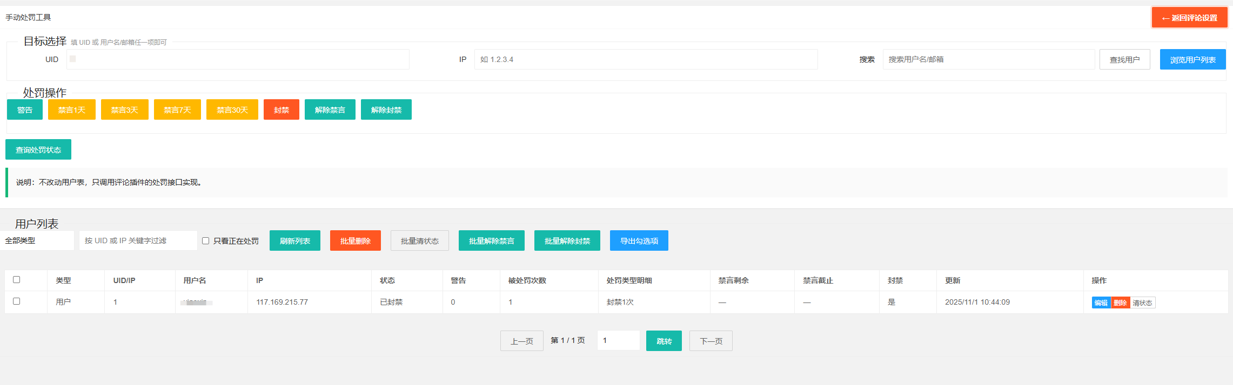Click the UID input field

coord(238,59)
